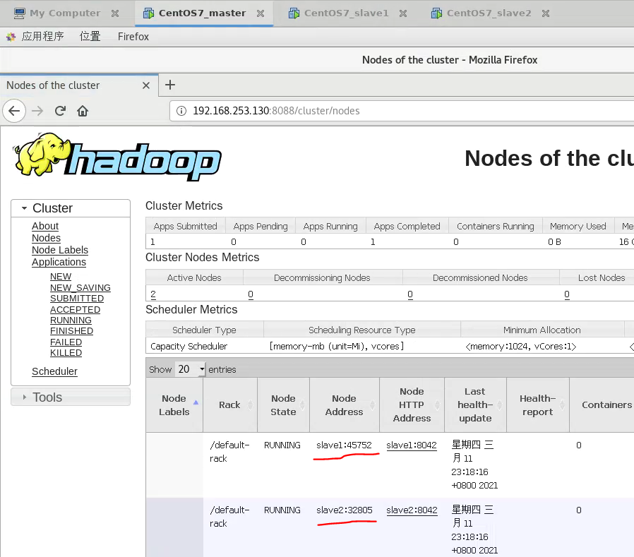Click the My Computer monitor icon

[x=19, y=13]
